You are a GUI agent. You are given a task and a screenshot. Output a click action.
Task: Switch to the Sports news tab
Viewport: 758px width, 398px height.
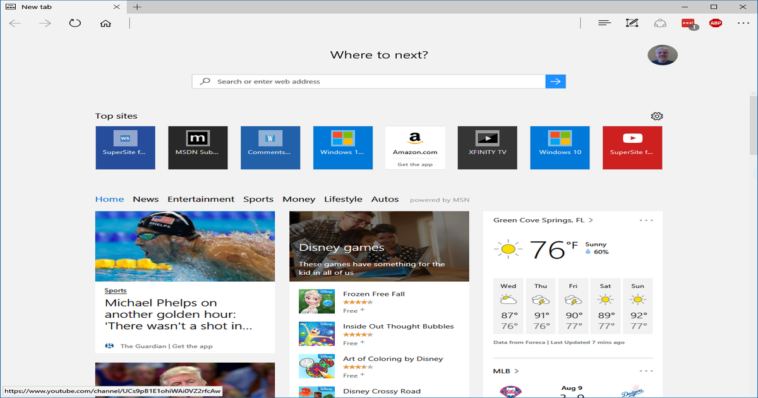point(258,198)
